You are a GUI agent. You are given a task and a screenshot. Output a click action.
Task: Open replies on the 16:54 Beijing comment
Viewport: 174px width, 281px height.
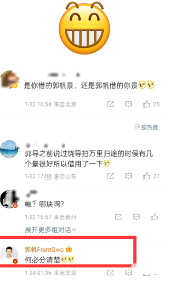(x=128, y=104)
